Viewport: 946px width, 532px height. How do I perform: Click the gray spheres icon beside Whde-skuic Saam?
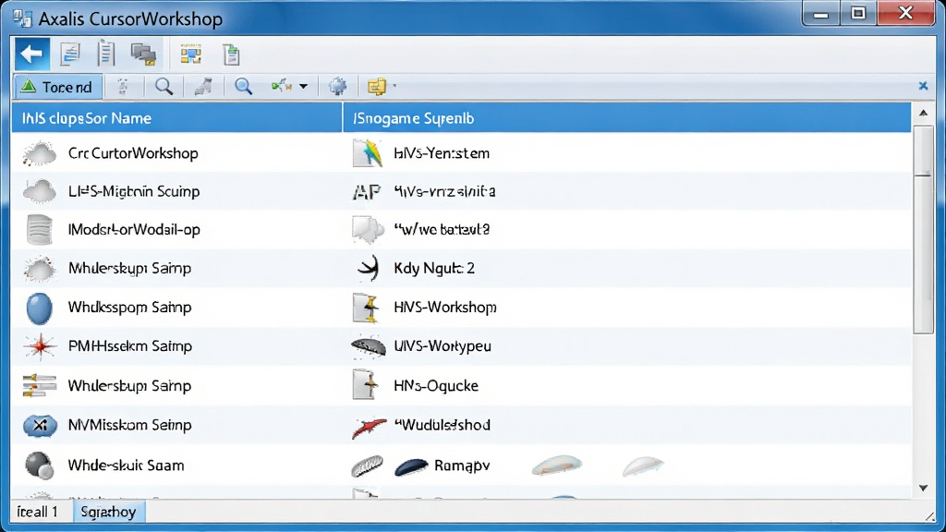pos(39,465)
